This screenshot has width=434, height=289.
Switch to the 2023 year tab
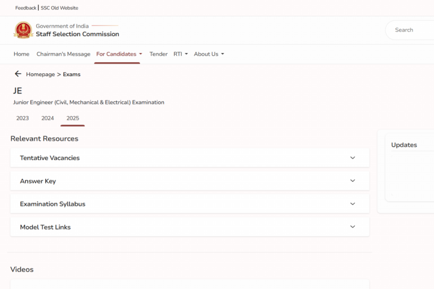(23, 118)
